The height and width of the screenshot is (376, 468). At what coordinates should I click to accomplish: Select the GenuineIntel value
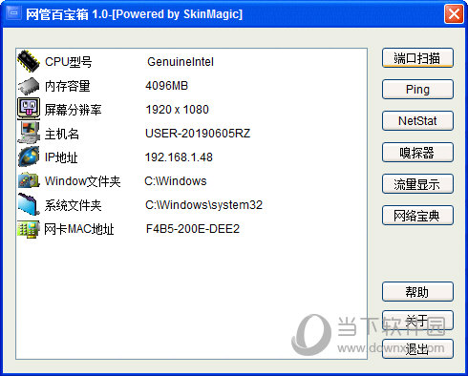point(181,62)
